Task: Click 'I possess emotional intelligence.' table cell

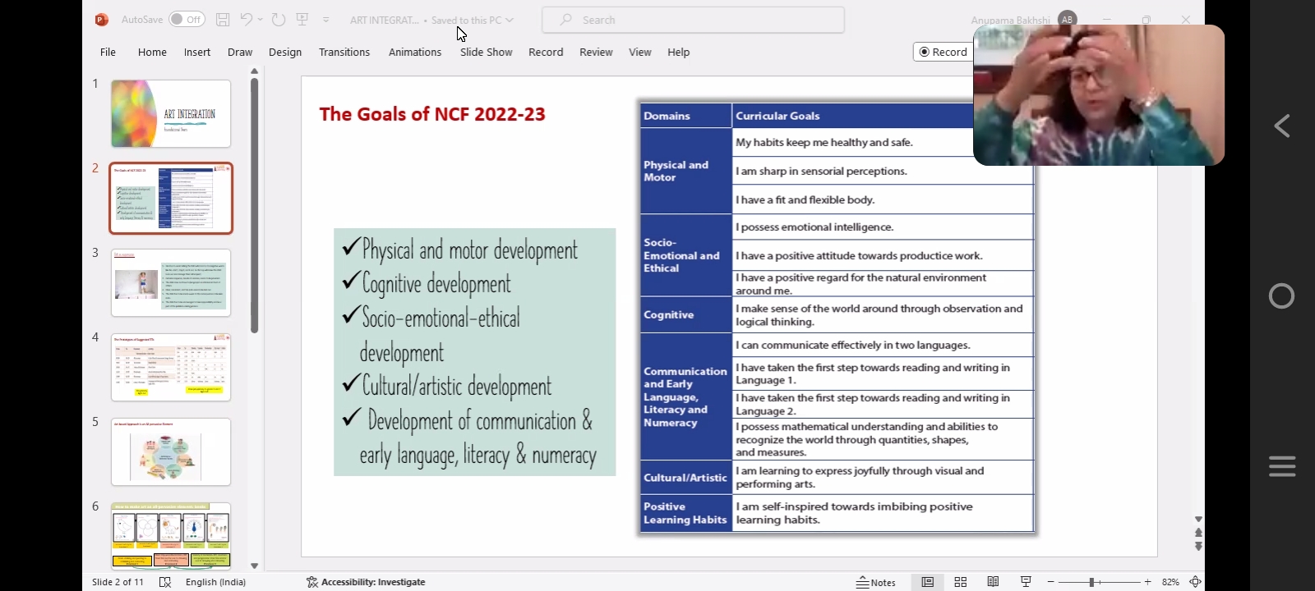Action: pyautogui.click(x=883, y=227)
